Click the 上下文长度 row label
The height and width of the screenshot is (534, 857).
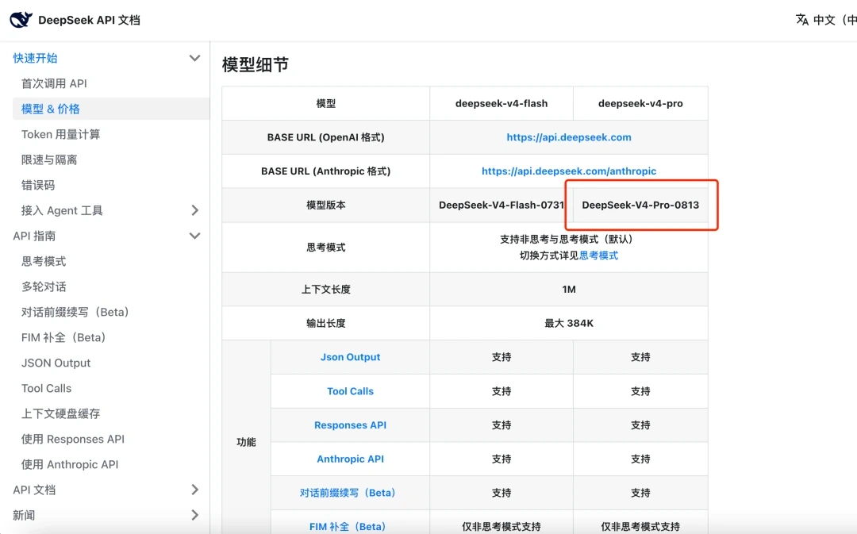pos(326,289)
